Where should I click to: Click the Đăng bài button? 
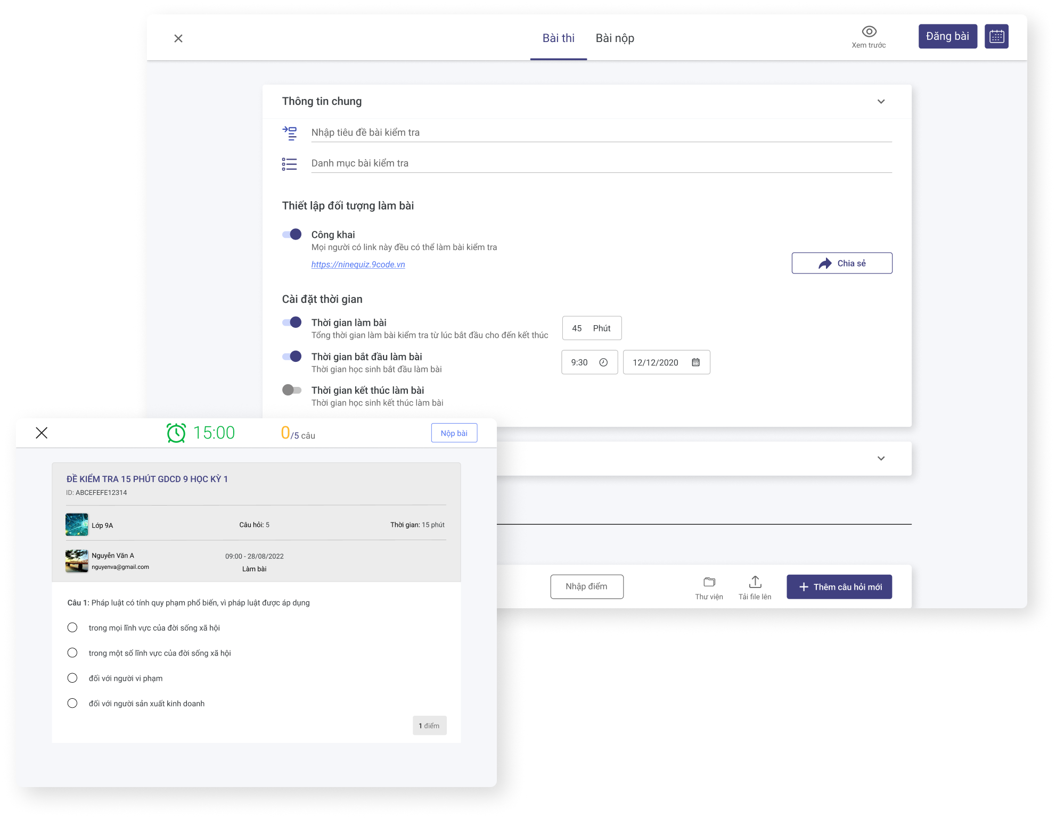point(947,37)
